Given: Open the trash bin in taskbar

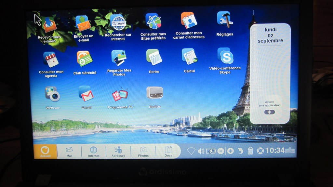Looking at the screenshot, I should 250,151.
